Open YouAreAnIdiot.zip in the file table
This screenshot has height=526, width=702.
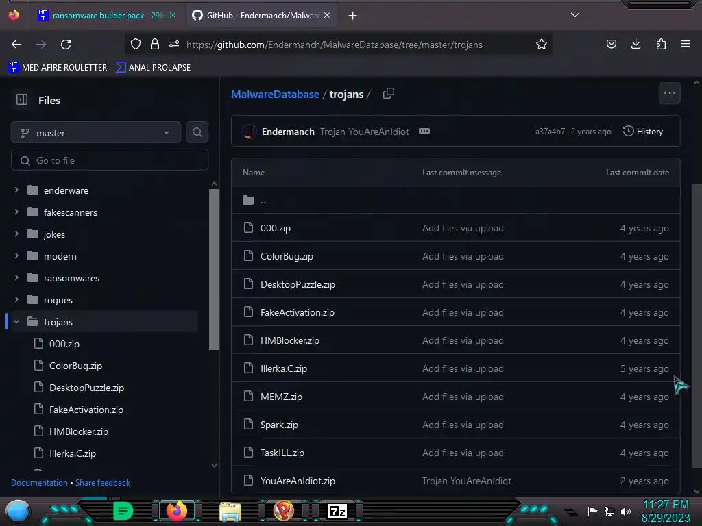[298, 481]
